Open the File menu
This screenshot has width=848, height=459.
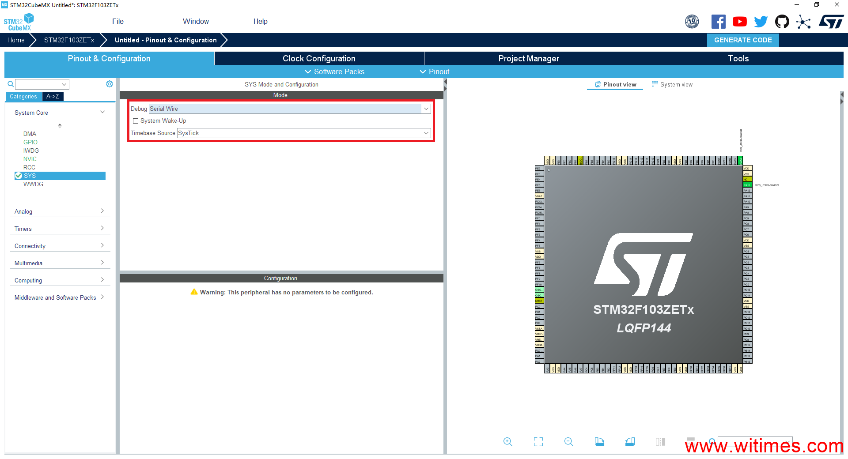click(x=118, y=21)
